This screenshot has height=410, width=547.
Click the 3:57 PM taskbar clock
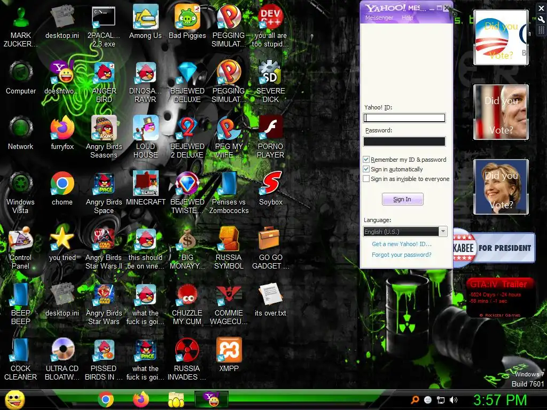click(500, 400)
